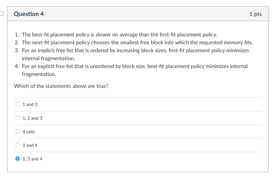Click the "1 and 2" answer text label
277x178 pixels.
pyautogui.click(x=30, y=104)
